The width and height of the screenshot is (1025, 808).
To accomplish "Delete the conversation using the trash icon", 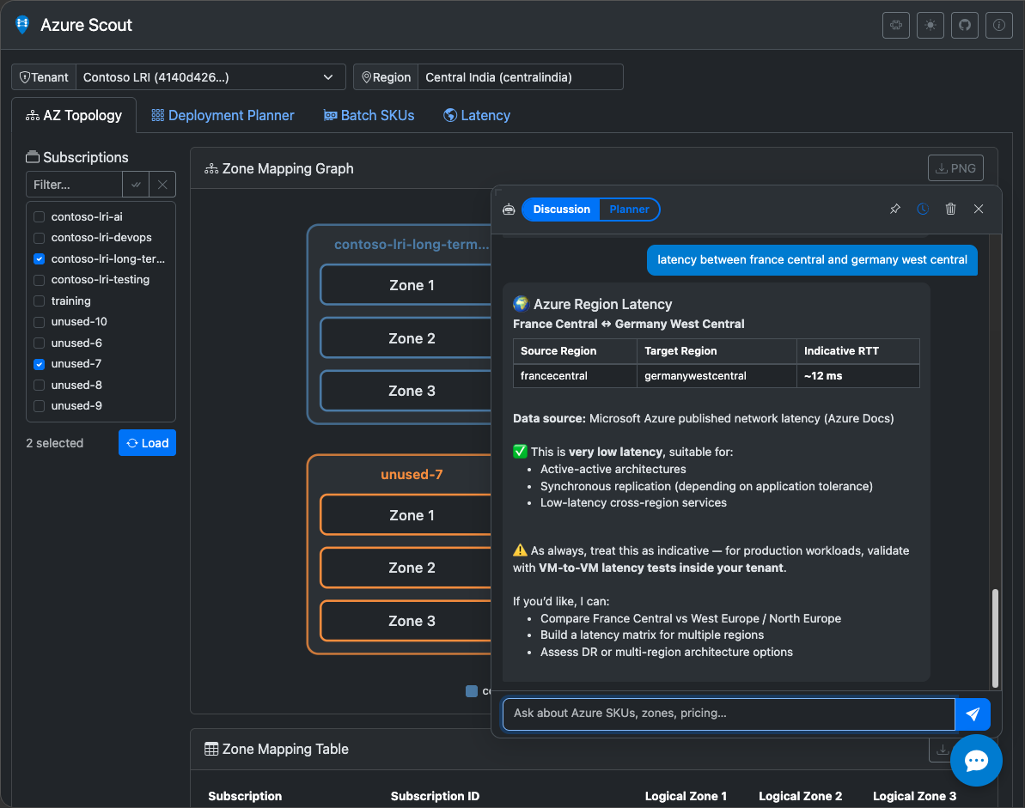I will point(950,209).
